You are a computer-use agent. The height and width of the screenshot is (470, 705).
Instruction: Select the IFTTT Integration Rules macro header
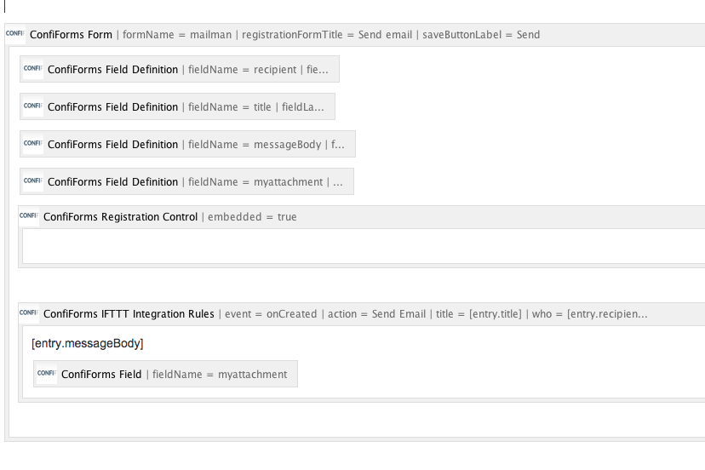click(x=362, y=314)
